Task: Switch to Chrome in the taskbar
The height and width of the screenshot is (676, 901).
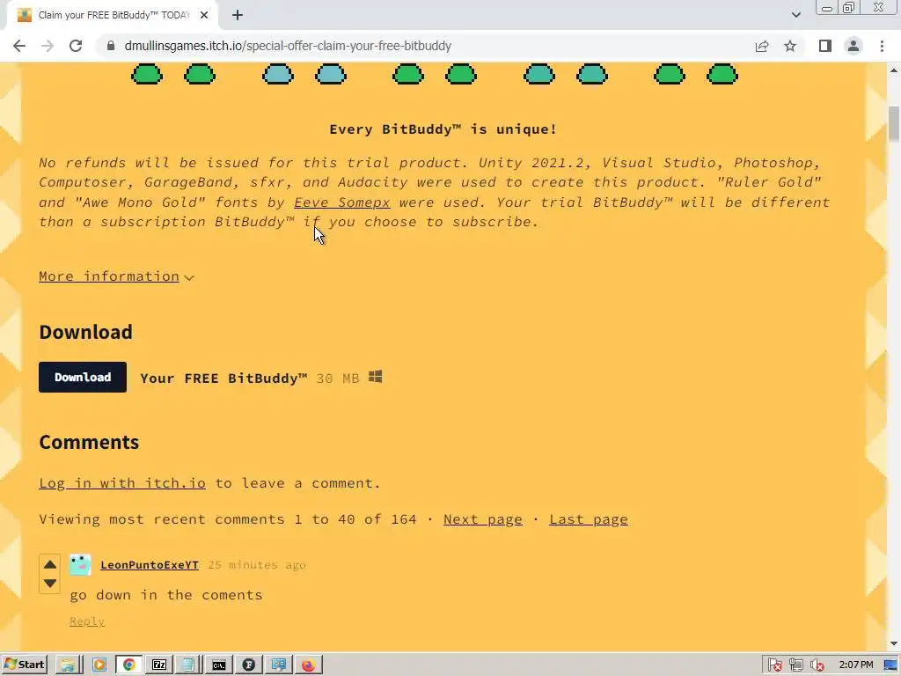Action: pos(129,665)
